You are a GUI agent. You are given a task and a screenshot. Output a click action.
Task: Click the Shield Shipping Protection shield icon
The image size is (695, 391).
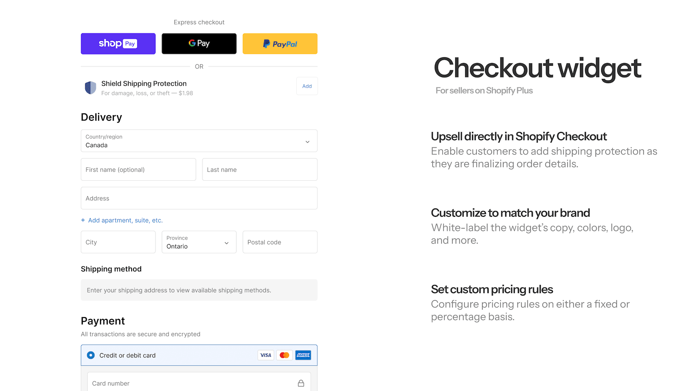click(x=90, y=88)
